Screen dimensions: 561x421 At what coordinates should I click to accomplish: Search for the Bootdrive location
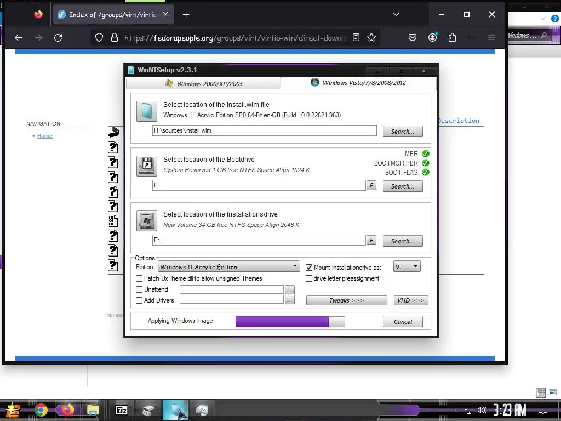(403, 186)
